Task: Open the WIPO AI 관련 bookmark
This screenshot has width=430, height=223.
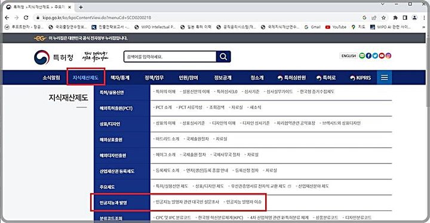Action: pyautogui.click(x=390, y=27)
